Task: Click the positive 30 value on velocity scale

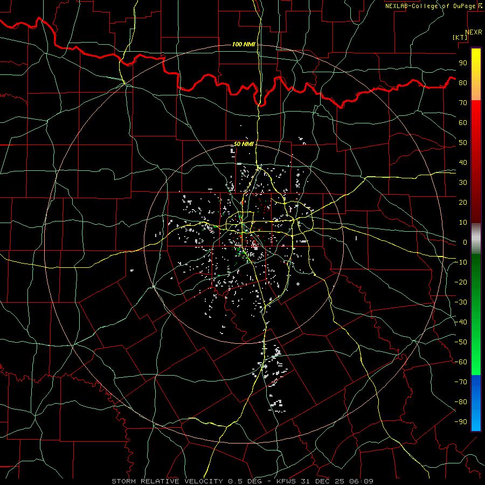Action: click(463, 183)
